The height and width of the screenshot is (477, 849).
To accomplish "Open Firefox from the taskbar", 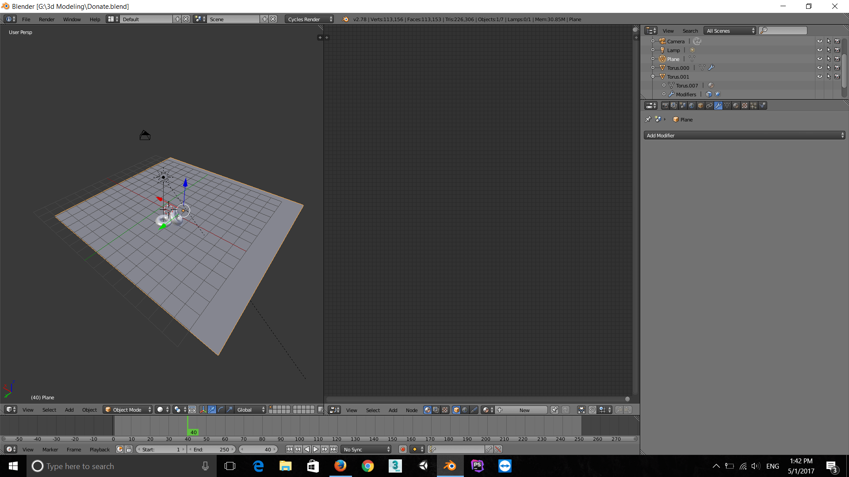I will [x=340, y=466].
